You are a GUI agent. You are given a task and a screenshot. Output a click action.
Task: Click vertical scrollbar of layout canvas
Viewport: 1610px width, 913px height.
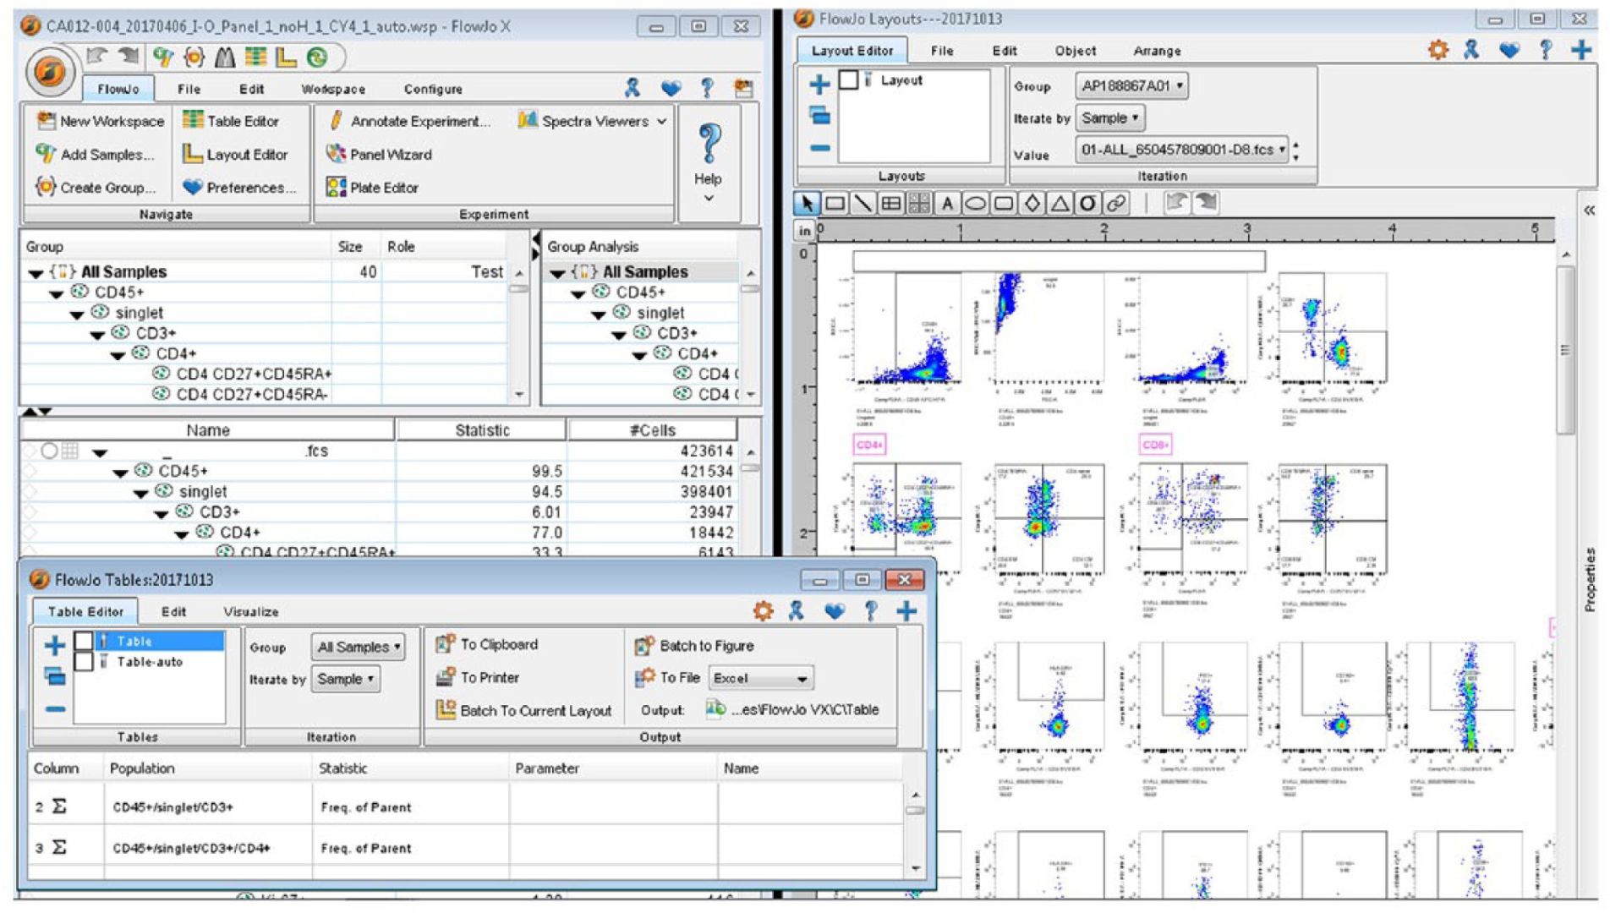[1565, 349]
